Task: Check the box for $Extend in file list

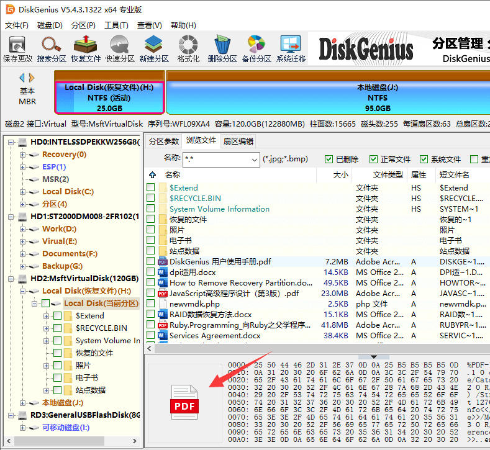Action: pos(151,187)
